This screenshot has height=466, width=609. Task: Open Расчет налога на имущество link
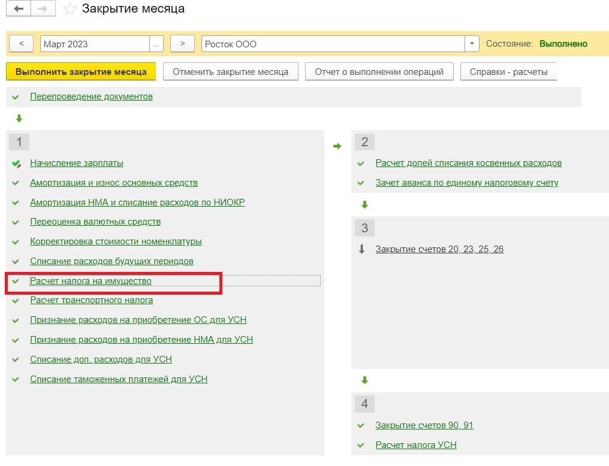tap(91, 281)
